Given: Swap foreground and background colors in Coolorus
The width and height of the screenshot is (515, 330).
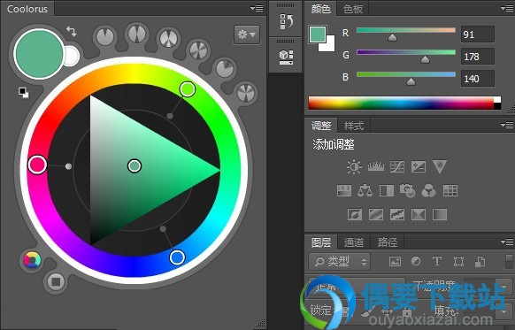Looking at the screenshot, I should [x=72, y=32].
